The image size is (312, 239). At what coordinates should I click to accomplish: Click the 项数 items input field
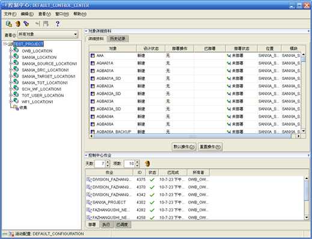tap(130, 164)
